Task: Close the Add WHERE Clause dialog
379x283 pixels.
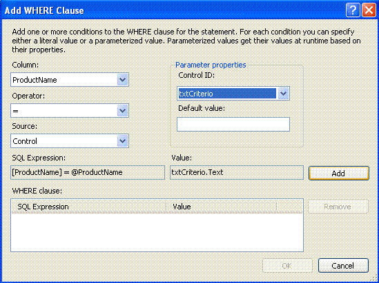Action: coord(369,10)
